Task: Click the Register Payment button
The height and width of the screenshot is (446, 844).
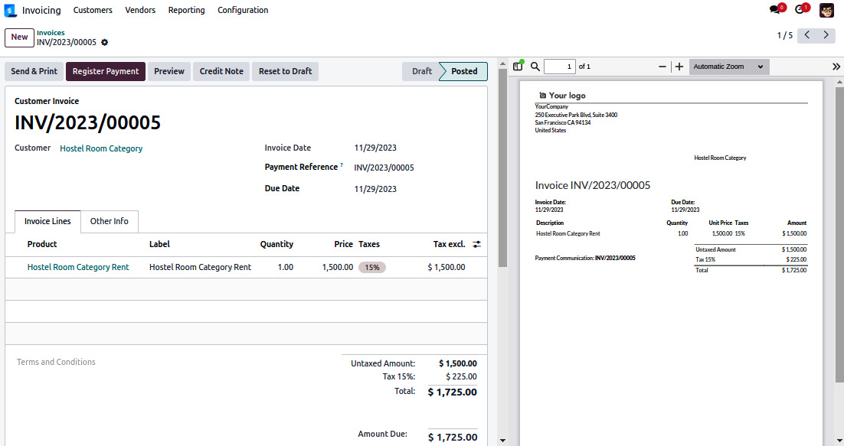Action: tap(106, 71)
